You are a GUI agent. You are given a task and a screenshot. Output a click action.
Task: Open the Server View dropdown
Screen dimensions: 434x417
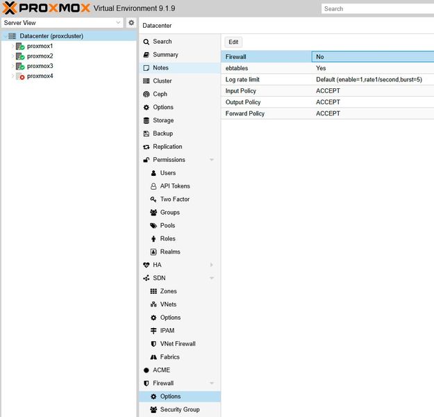coord(118,22)
